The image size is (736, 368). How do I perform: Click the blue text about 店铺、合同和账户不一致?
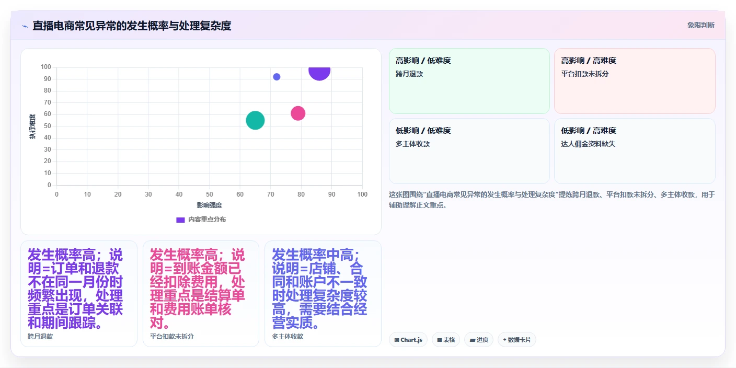click(319, 289)
